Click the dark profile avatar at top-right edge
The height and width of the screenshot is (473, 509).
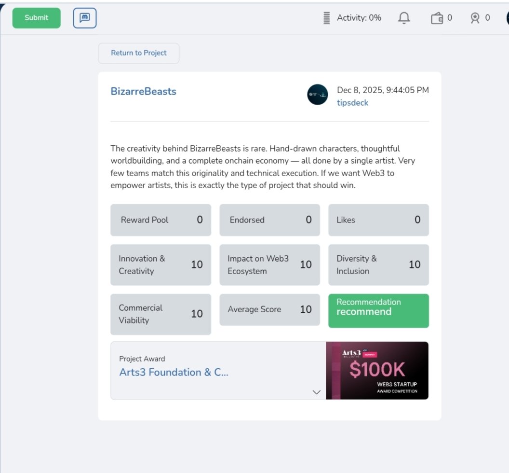(x=507, y=18)
